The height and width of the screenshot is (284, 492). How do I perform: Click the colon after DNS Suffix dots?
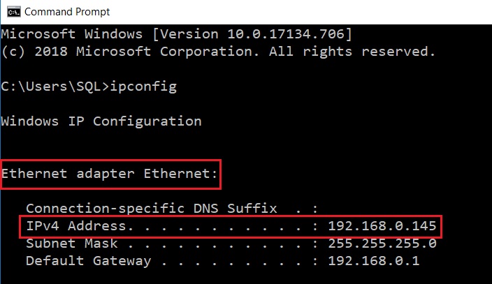coord(316,208)
